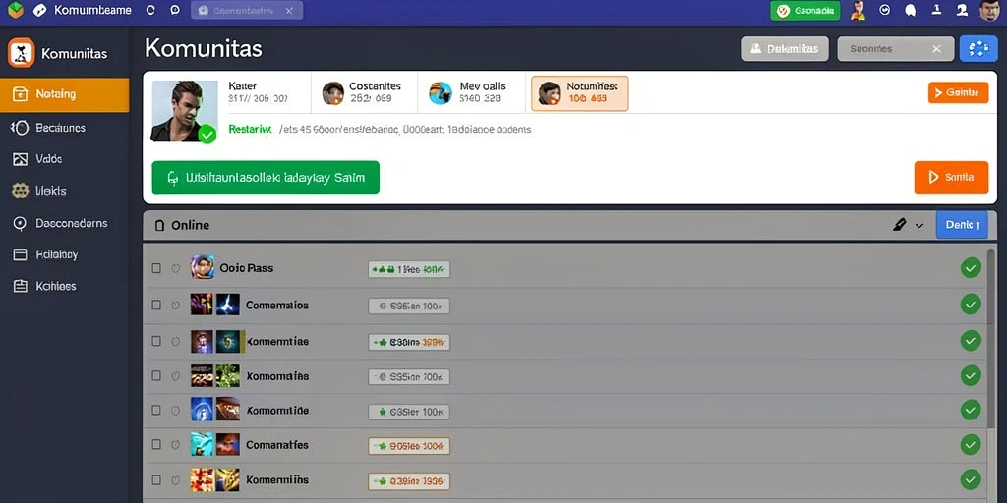Viewport: 1007px width, 503px height.
Task: Switch to the Costenites profile tab
Action: (364, 93)
